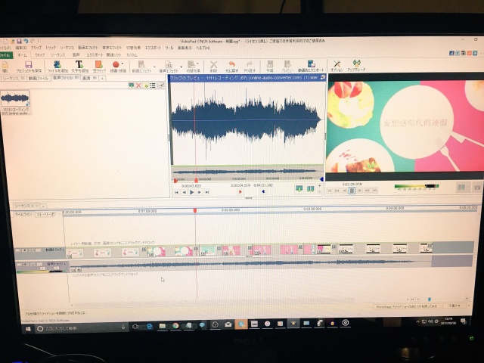Open the Edit (編集) menu
Image resolution: width=484 pixels, height=363 pixels.
pos(21,48)
